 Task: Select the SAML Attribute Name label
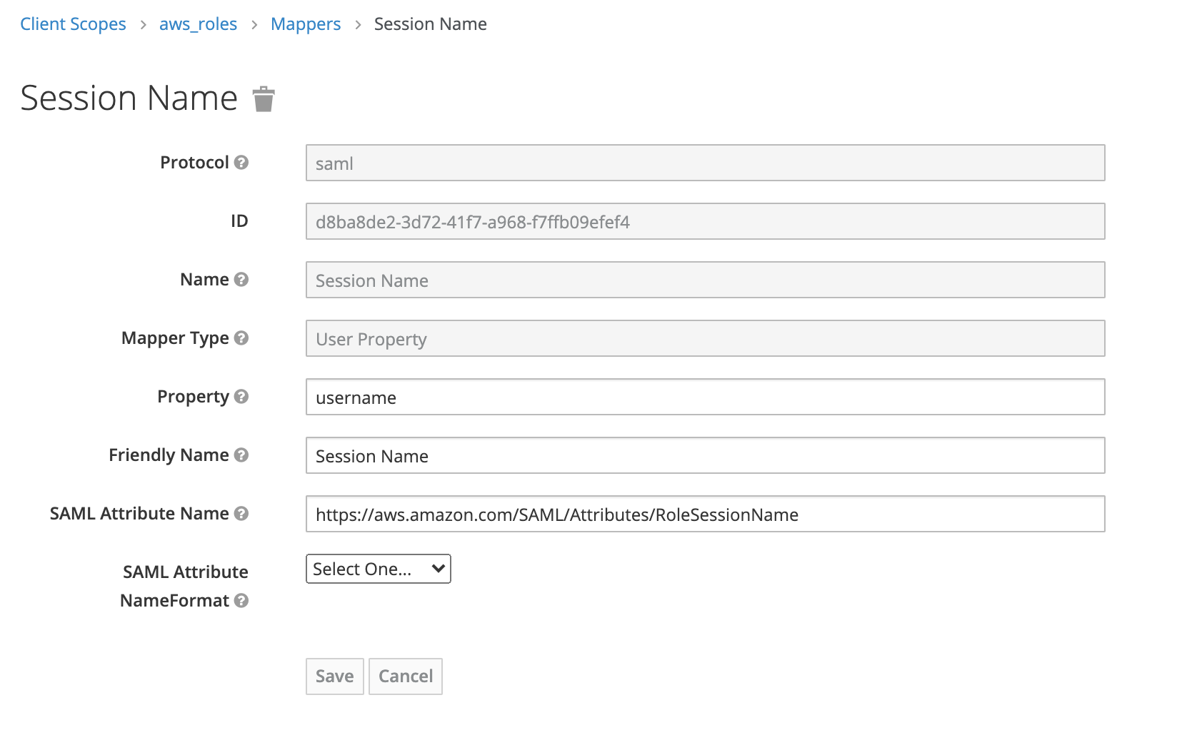tap(139, 513)
